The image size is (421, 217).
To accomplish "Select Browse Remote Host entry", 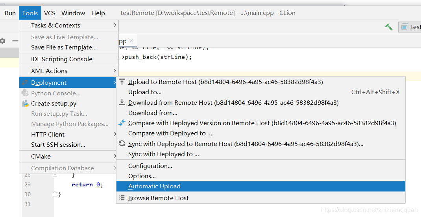I will pos(261,198).
